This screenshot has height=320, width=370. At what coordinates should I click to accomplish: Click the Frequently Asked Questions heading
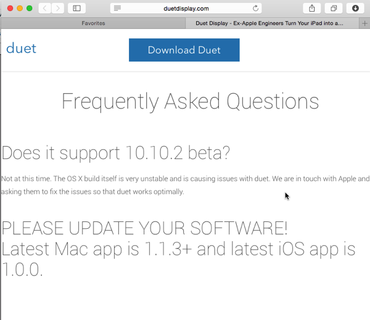(190, 102)
